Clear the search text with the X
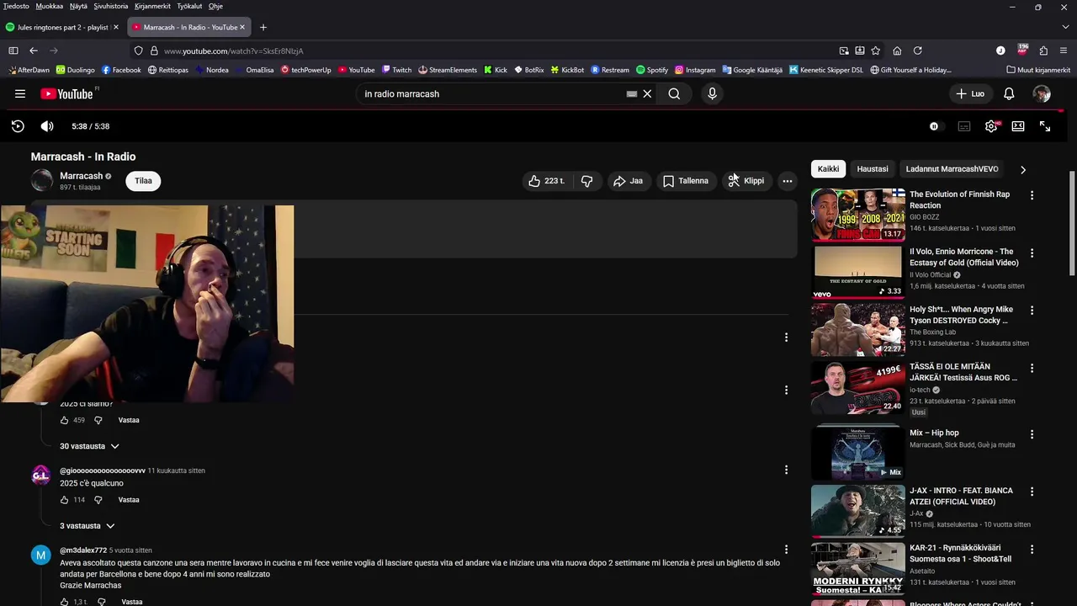Viewport: 1077px width, 606px height. click(647, 94)
